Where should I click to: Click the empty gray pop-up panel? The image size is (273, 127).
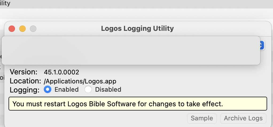[x=131, y=50]
